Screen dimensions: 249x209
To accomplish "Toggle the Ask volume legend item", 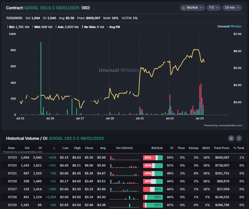I will point(67,27).
